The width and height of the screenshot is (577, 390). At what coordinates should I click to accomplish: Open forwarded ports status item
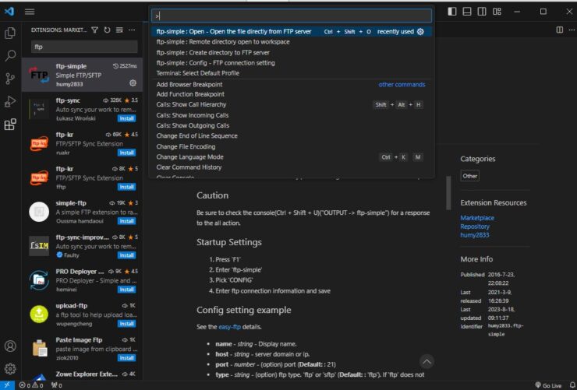pyautogui.click(x=57, y=385)
